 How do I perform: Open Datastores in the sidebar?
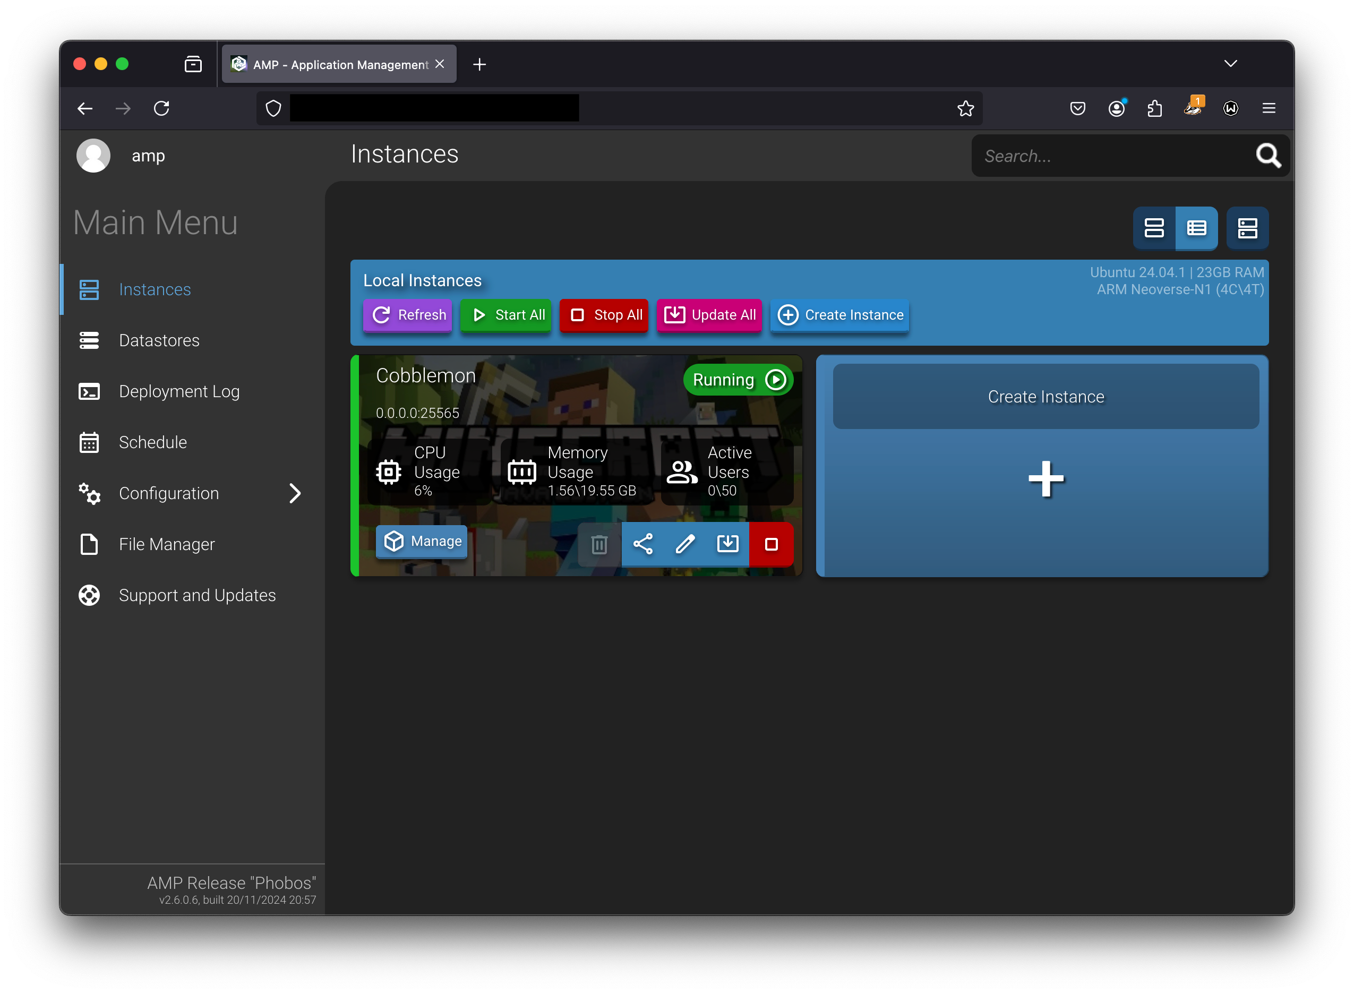click(193, 340)
